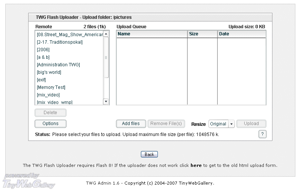This screenshot has width=298, height=191.
Task: Click the Back button
Action: click(149, 154)
